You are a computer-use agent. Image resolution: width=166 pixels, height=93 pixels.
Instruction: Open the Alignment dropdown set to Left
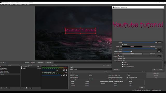(x=142, y=58)
